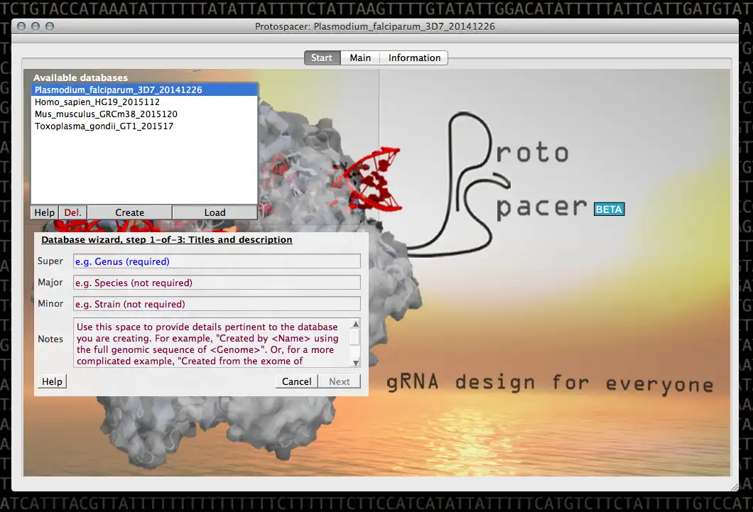Click Help button in database wizard
Viewport: 753px width, 512px height.
pos(52,381)
